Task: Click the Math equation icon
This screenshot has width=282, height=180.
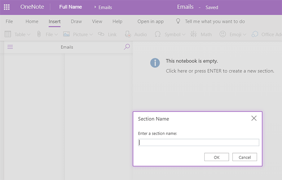Action: tap(193, 34)
